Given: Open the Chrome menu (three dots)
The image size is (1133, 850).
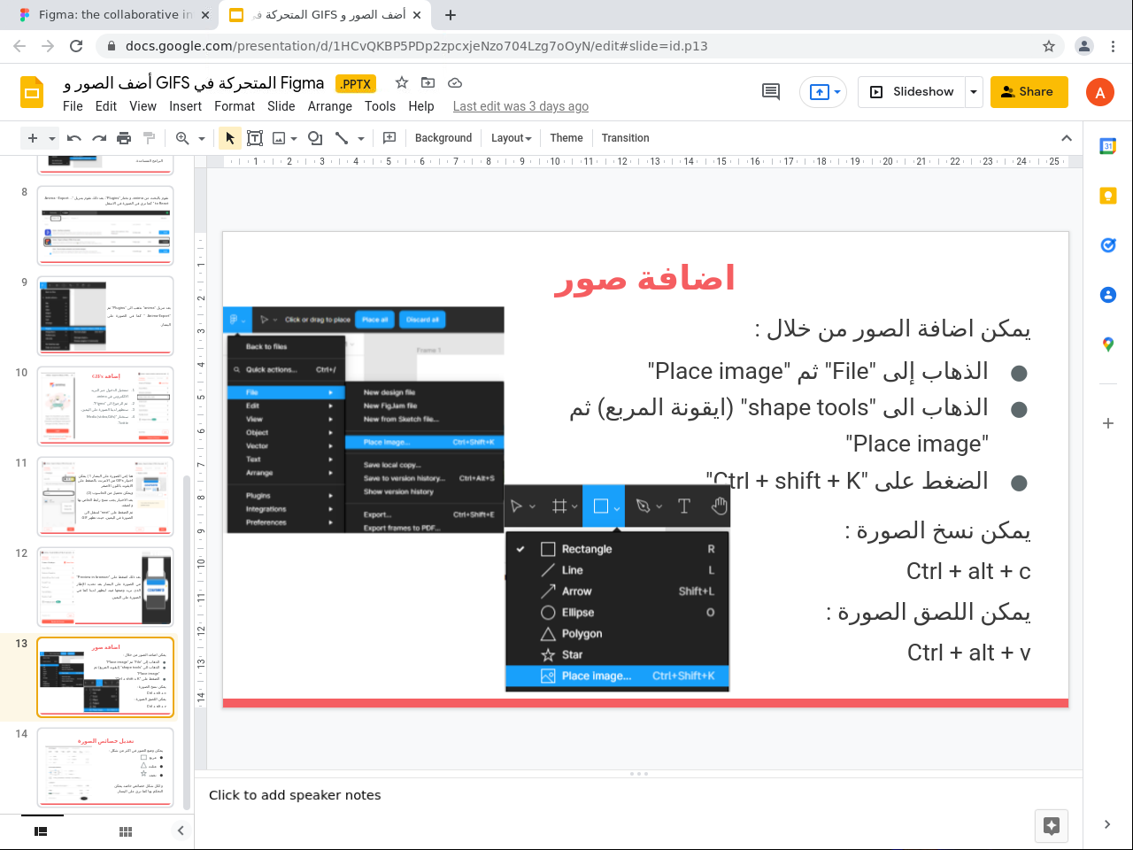Looking at the screenshot, I should pos(1114,46).
